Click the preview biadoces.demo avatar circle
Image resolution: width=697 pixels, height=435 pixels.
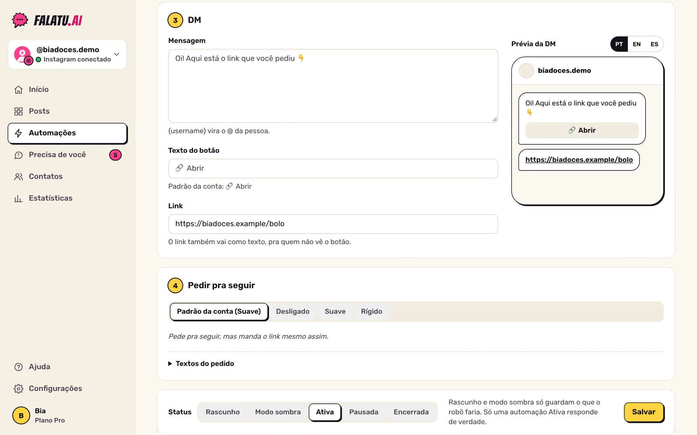(526, 70)
